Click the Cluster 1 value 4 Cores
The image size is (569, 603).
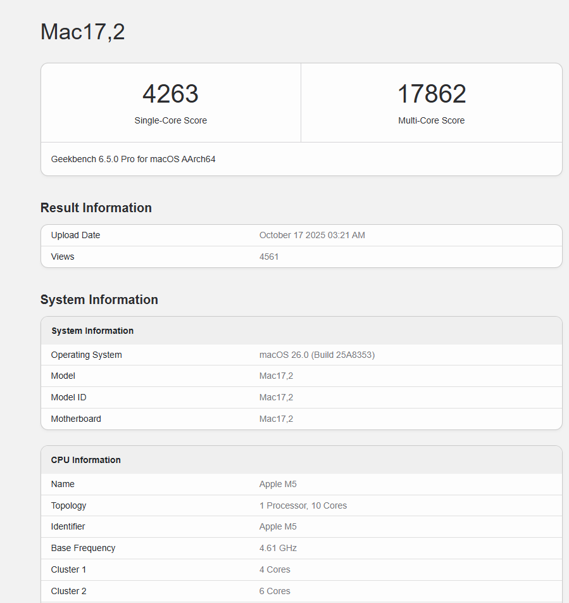[x=275, y=569]
